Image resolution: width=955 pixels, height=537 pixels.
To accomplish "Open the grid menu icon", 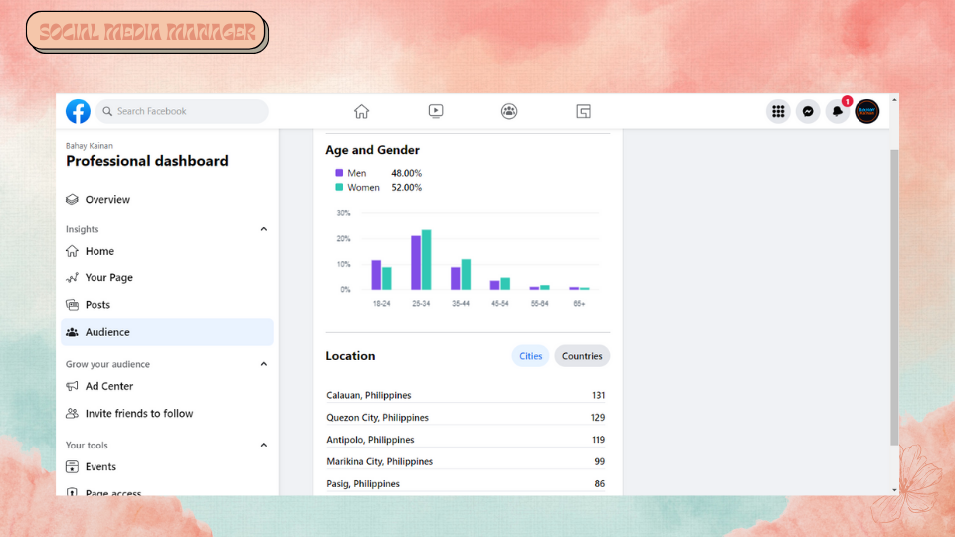I will pyautogui.click(x=778, y=111).
